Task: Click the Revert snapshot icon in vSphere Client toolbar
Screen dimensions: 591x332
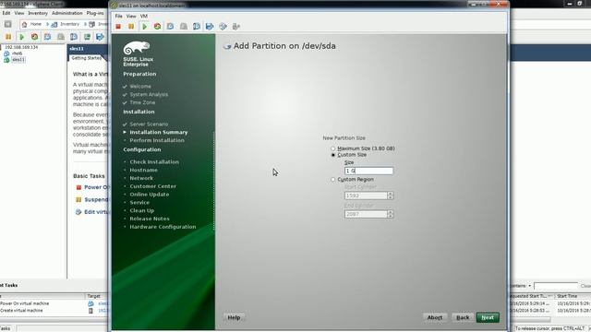Action: 61,37
